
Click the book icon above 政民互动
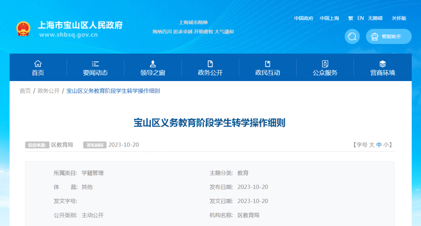pos(267,64)
